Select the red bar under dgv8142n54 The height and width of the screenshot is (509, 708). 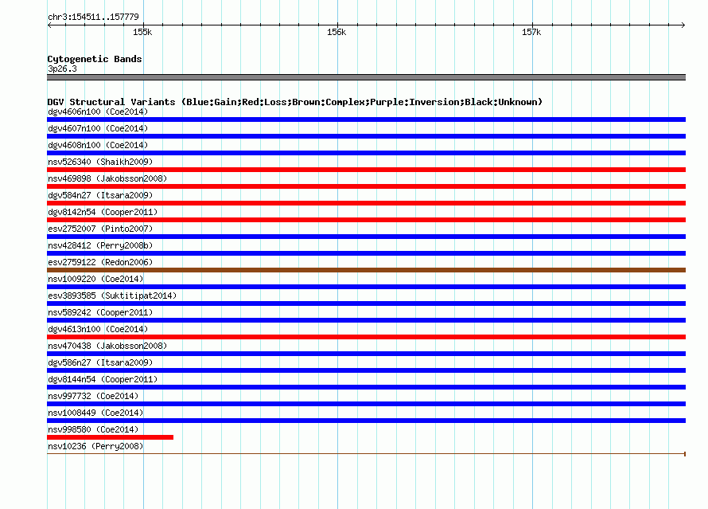tap(366, 220)
